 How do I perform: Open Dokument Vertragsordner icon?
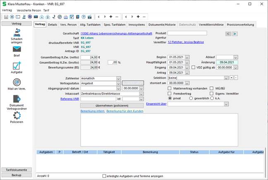pos(17,99)
